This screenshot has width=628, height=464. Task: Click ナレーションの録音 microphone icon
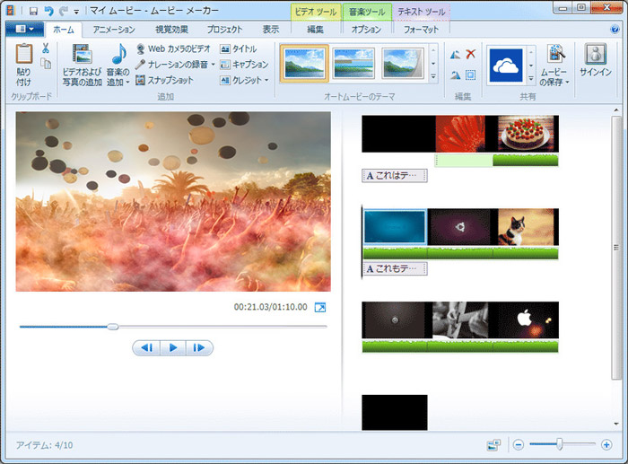pos(140,64)
